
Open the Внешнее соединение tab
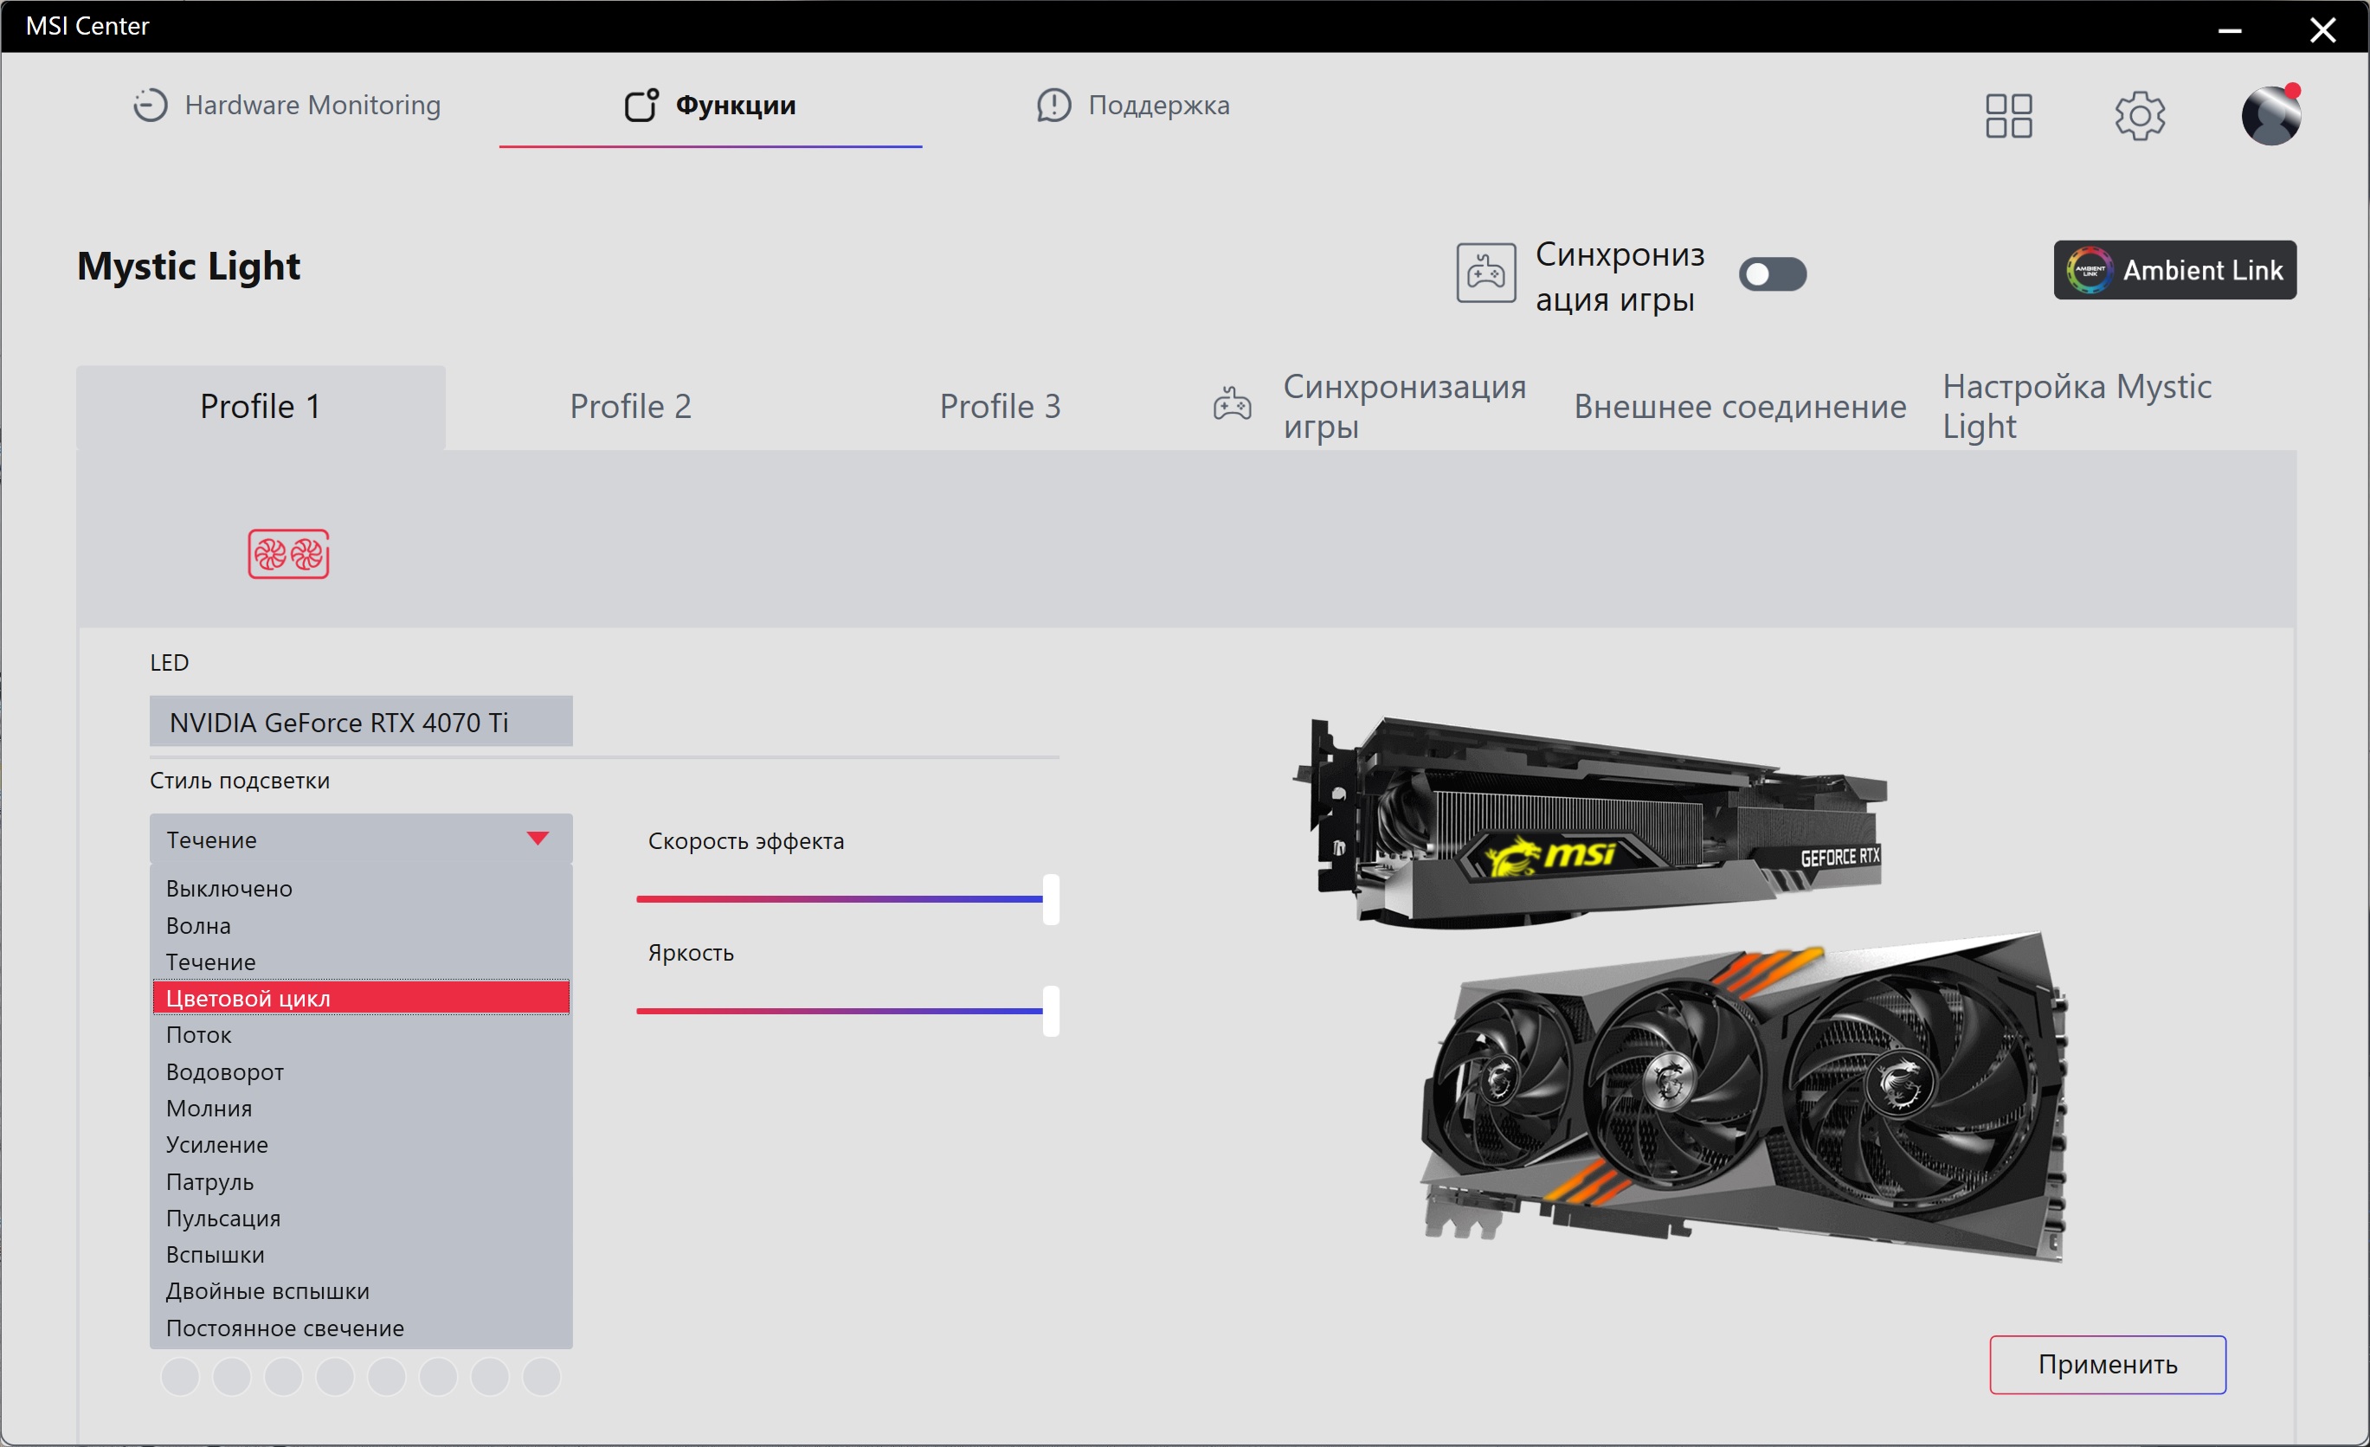pyautogui.click(x=1739, y=407)
